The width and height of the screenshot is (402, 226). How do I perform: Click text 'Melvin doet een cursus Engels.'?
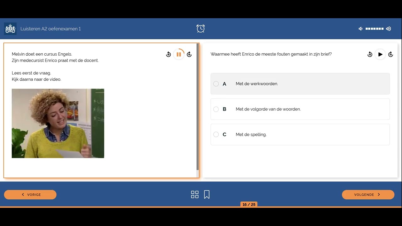point(42,54)
